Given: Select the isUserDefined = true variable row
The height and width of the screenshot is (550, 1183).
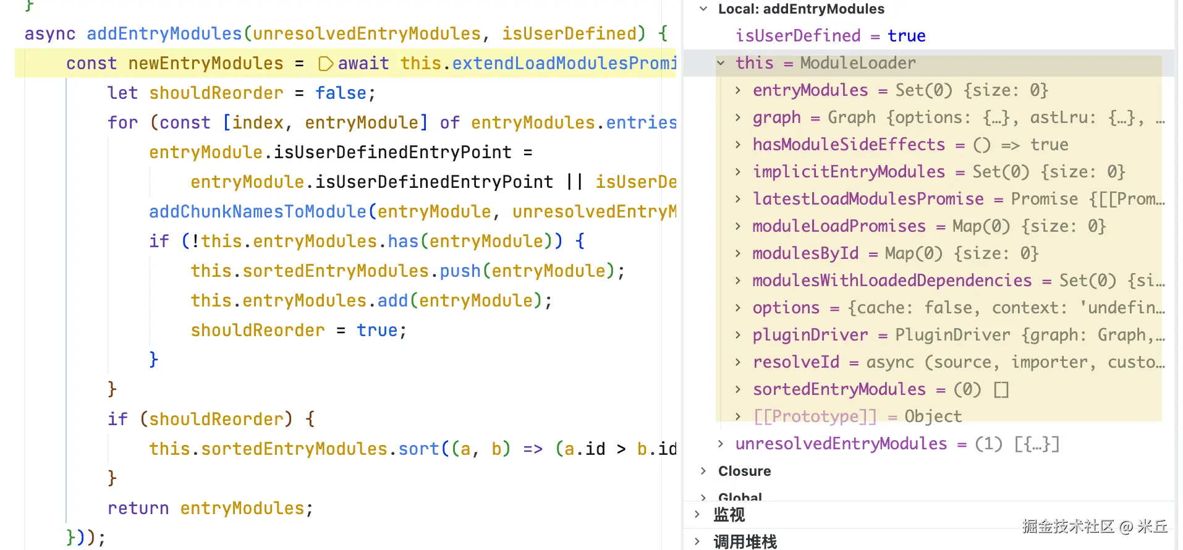Looking at the screenshot, I should [x=929, y=36].
